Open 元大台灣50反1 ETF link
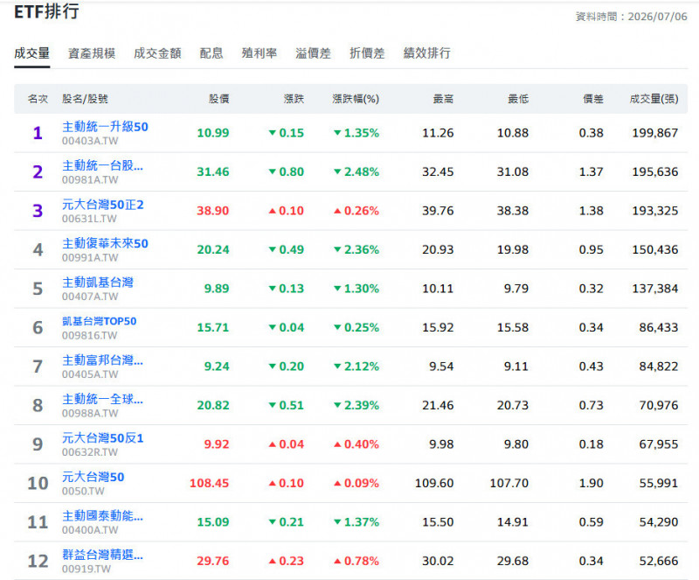Viewport: 699px width, 580px height. [x=102, y=438]
